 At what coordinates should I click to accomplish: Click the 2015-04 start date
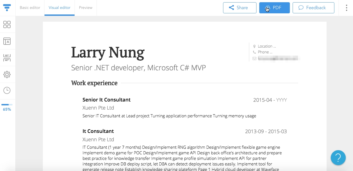pos(263,100)
